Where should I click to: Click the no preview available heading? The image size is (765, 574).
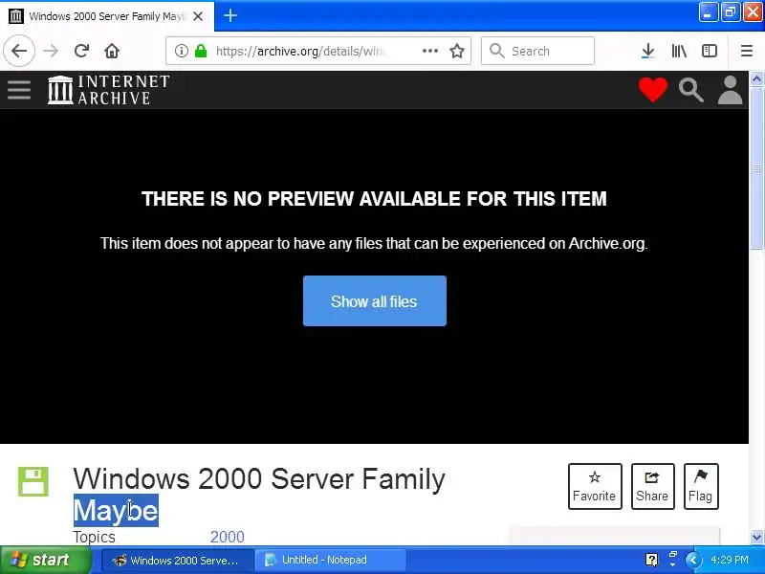point(374,199)
